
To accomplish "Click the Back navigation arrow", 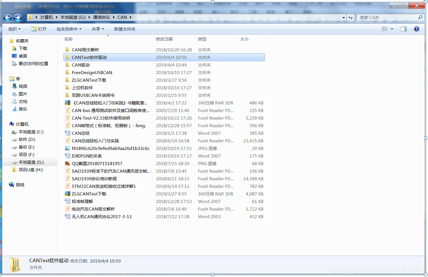I will [8, 18].
